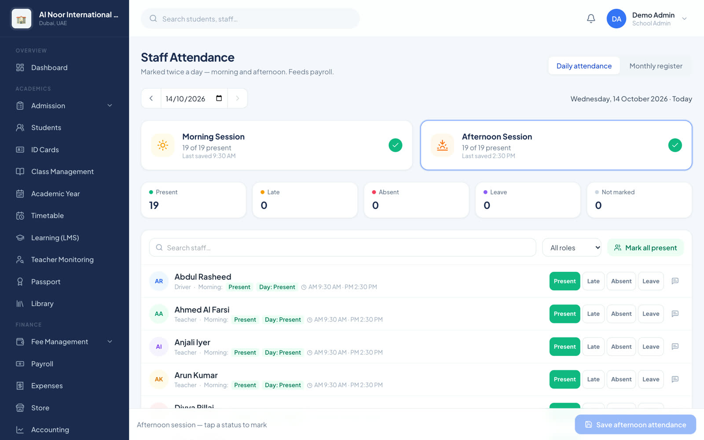Click the Payroll banknote icon
Viewport: 704px width, 440px height.
click(x=20, y=364)
